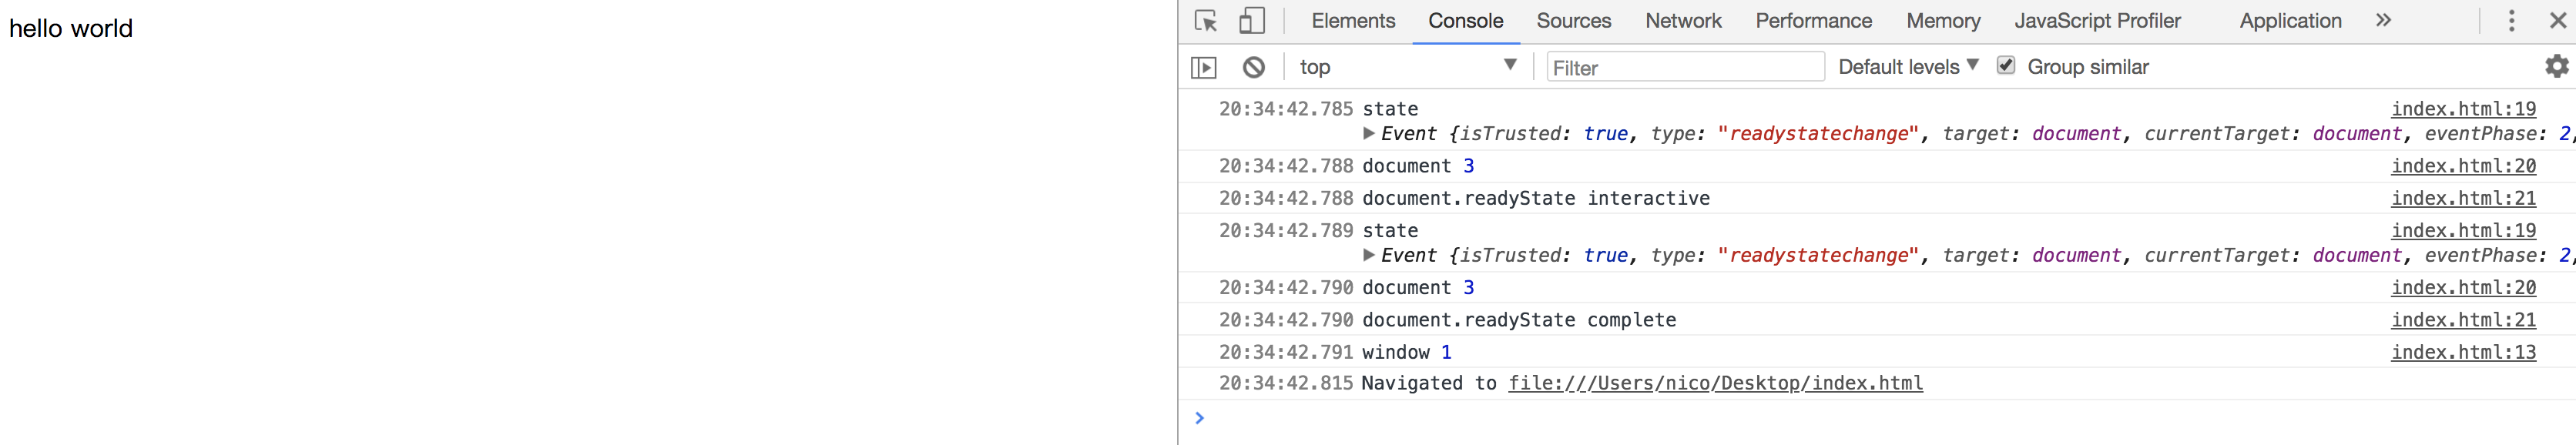The image size is (2576, 445).
Task: Follow the file:///Users/nico/Desktop/index.html link
Action: tap(1715, 383)
